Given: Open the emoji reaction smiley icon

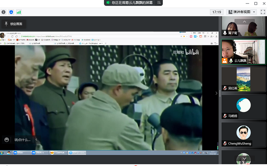Looking at the screenshot, I should [6, 140].
